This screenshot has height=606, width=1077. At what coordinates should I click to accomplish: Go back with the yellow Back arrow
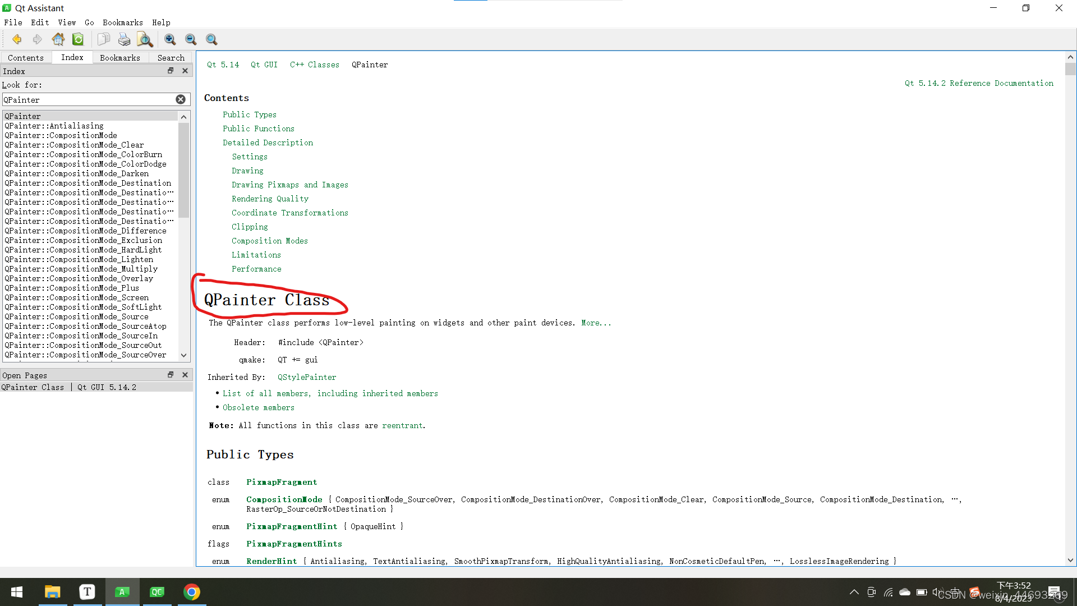point(17,39)
